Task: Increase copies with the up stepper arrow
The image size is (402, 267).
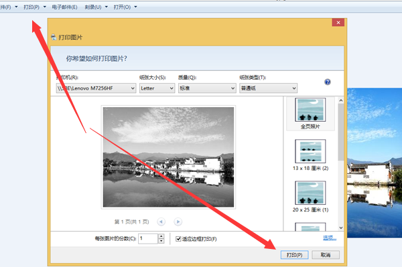Action: click(161, 236)
